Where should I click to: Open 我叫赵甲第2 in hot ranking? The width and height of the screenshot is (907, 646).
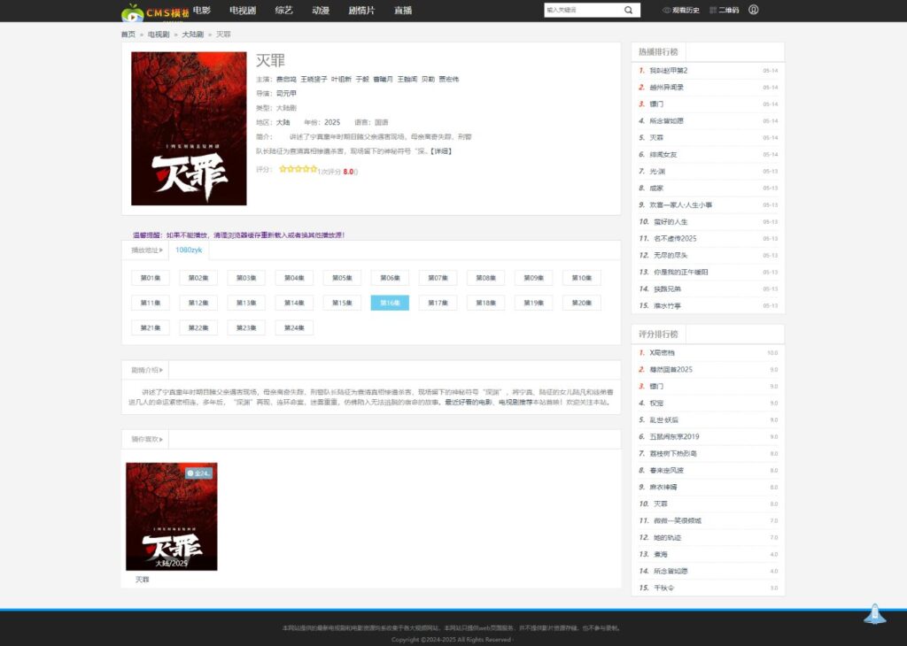669,71
